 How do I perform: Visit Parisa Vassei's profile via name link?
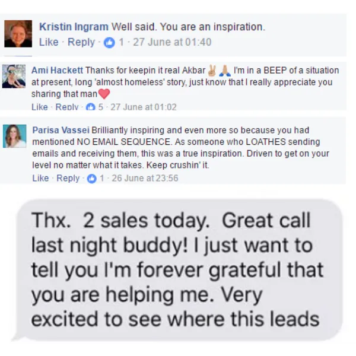click(61, 130)
